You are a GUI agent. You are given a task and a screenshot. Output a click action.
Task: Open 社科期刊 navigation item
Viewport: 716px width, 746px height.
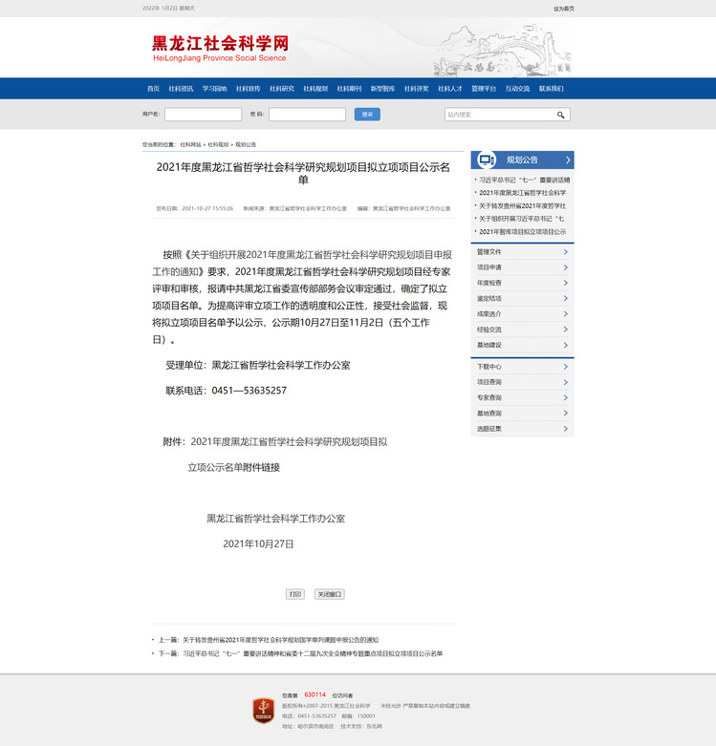(x=350, y=89)
